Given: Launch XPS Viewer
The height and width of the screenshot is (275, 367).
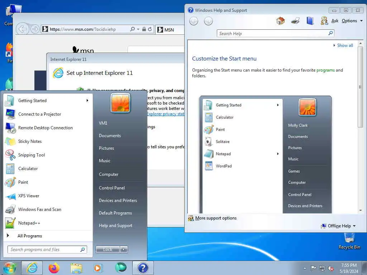Looking at the screenshot, I should click(48, 196).
